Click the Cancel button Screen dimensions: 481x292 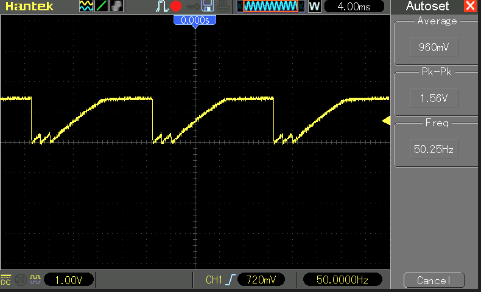(434, 280)
